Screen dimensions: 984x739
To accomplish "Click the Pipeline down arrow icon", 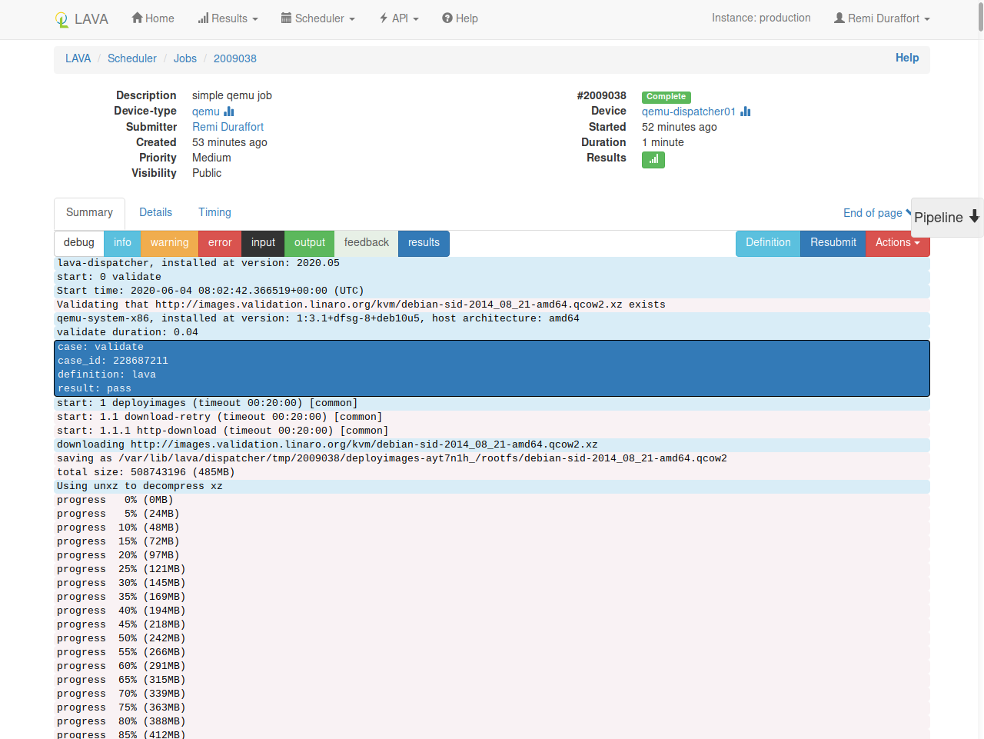I will pos(974,217).
